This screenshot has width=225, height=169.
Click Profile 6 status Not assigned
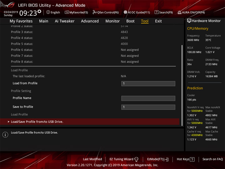click(x=130, y=50)
